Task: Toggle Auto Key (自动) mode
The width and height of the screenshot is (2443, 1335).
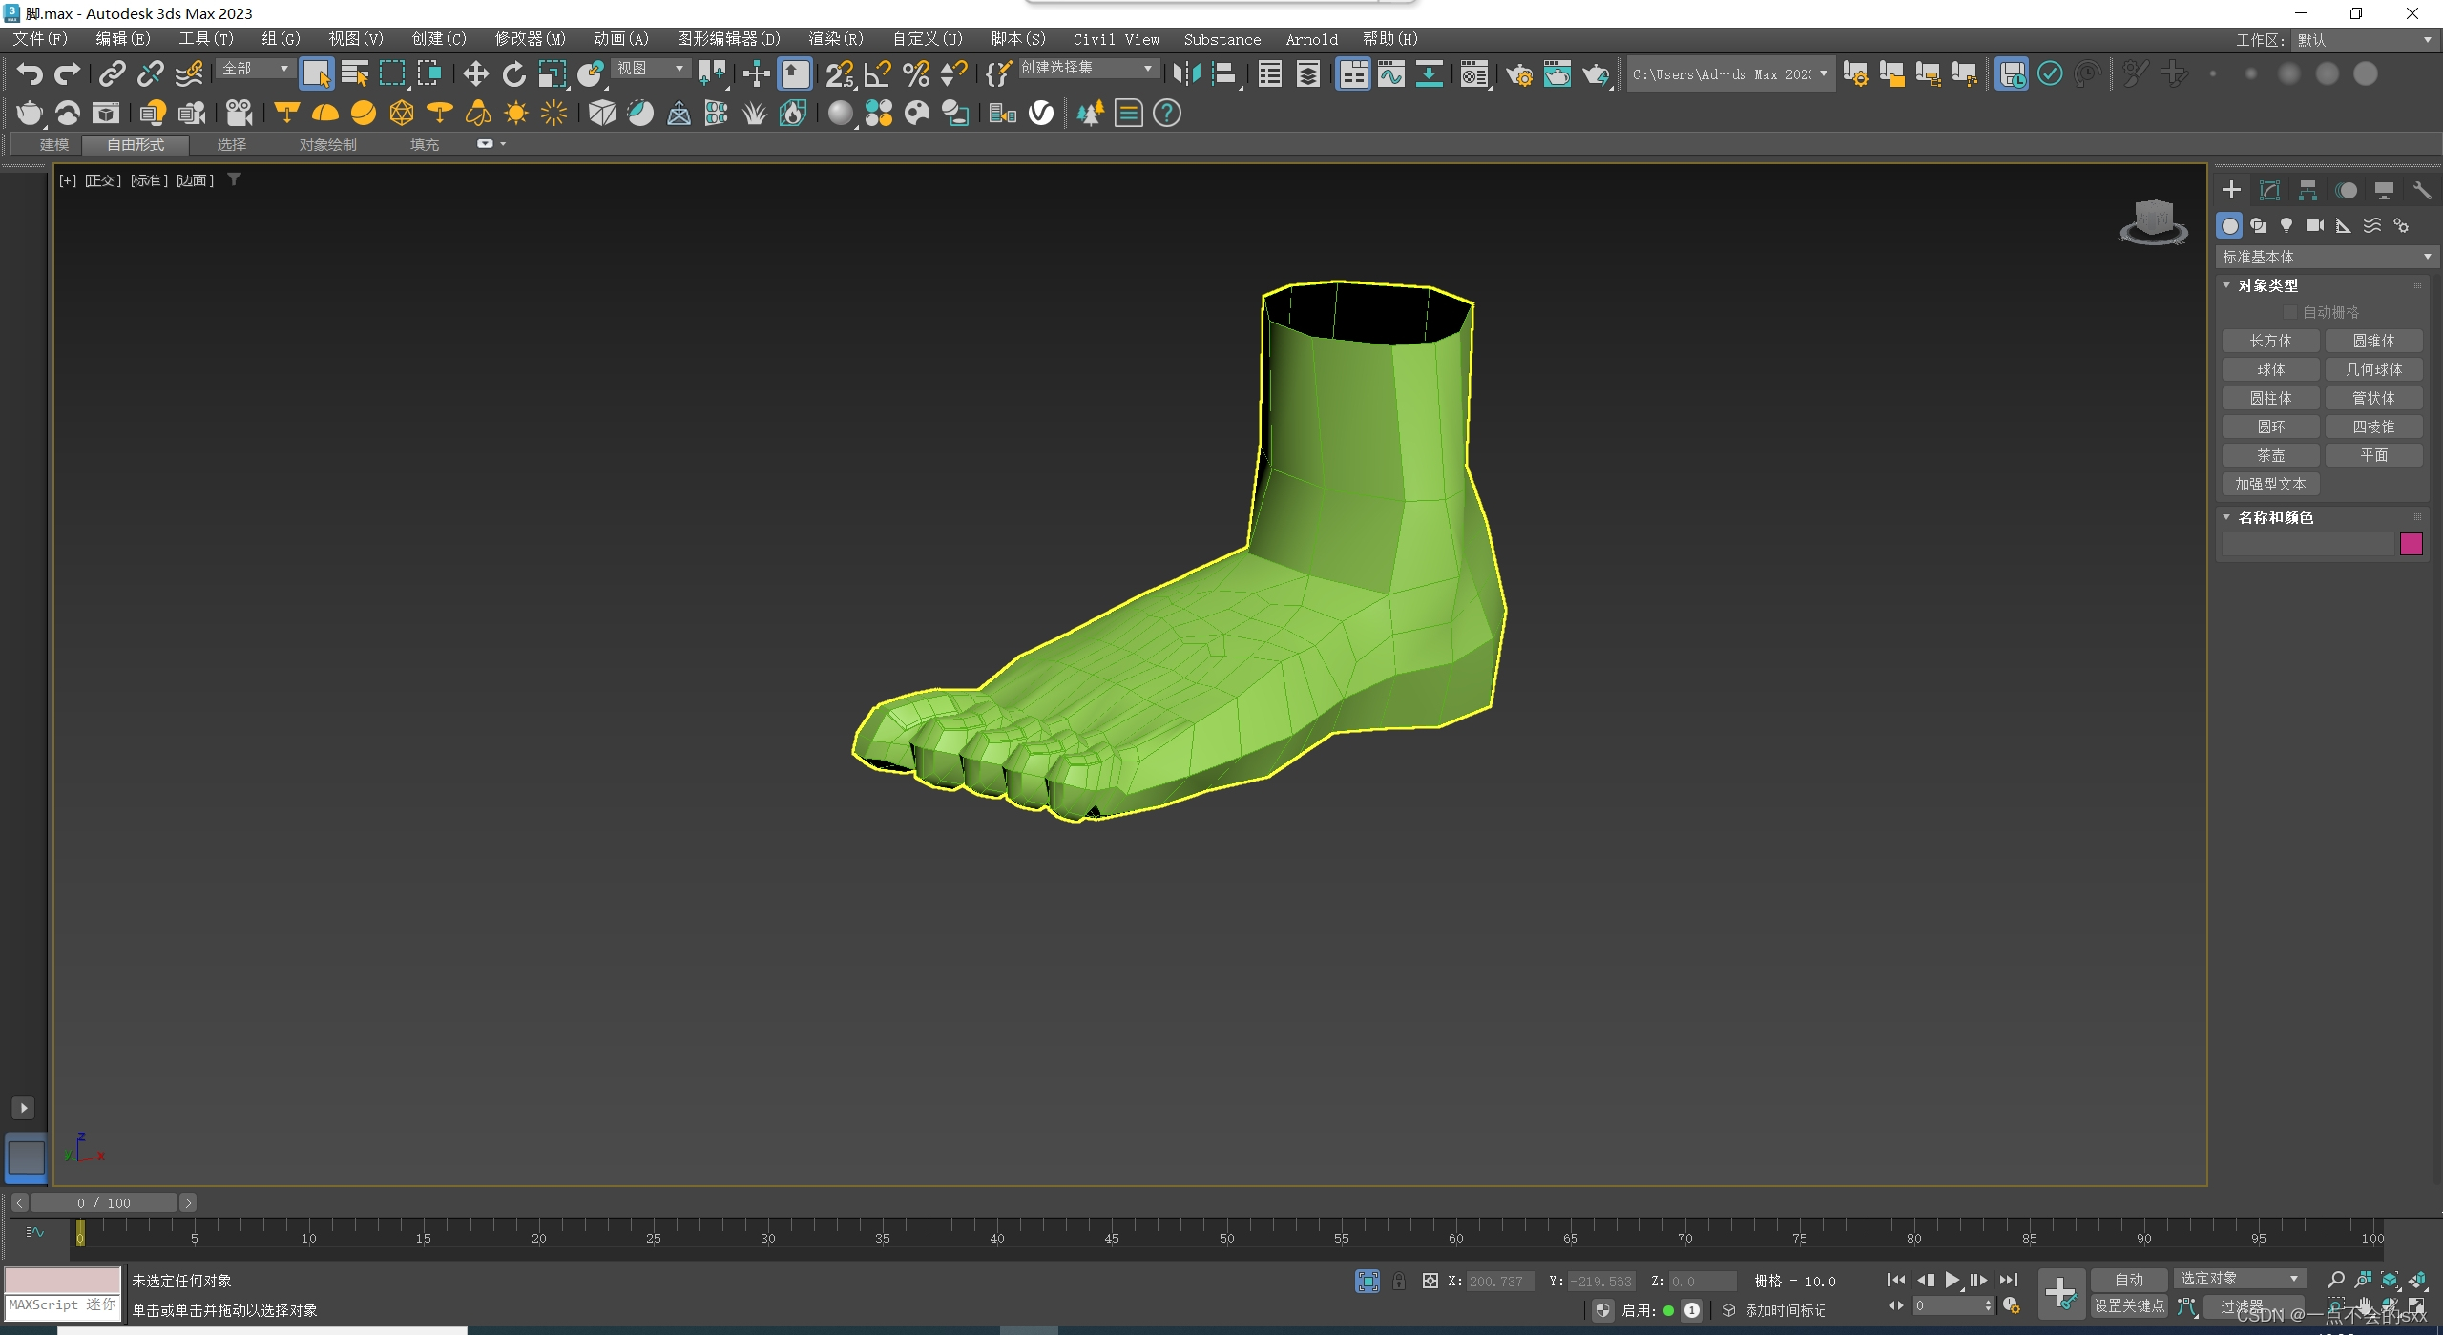Action: pyautogui.click(x=2128, y=1280)
